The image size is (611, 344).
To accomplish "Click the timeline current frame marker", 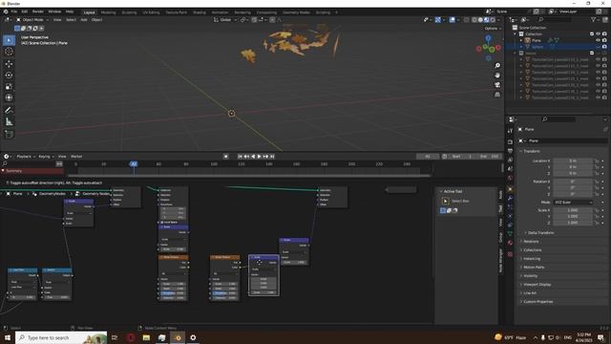I will (134, 163).
